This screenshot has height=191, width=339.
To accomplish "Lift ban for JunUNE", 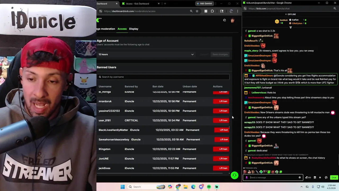I will (x=221, y=159).
